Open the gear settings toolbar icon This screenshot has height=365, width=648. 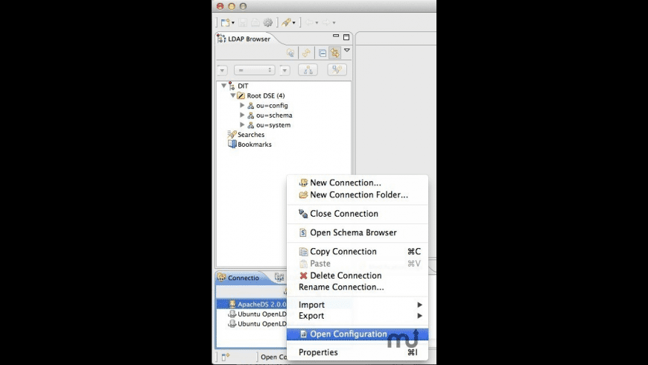[268, 23]
